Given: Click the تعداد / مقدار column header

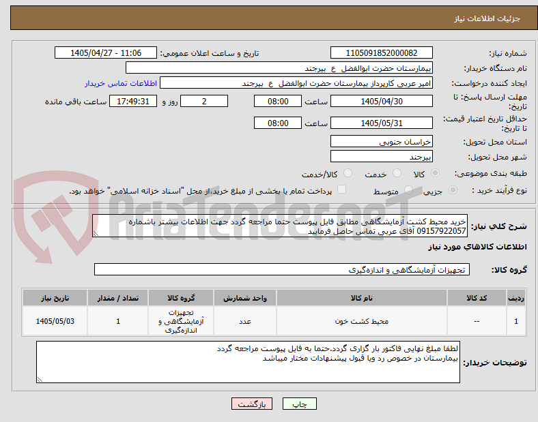Looking at the screenshot, I should point(117,298).
